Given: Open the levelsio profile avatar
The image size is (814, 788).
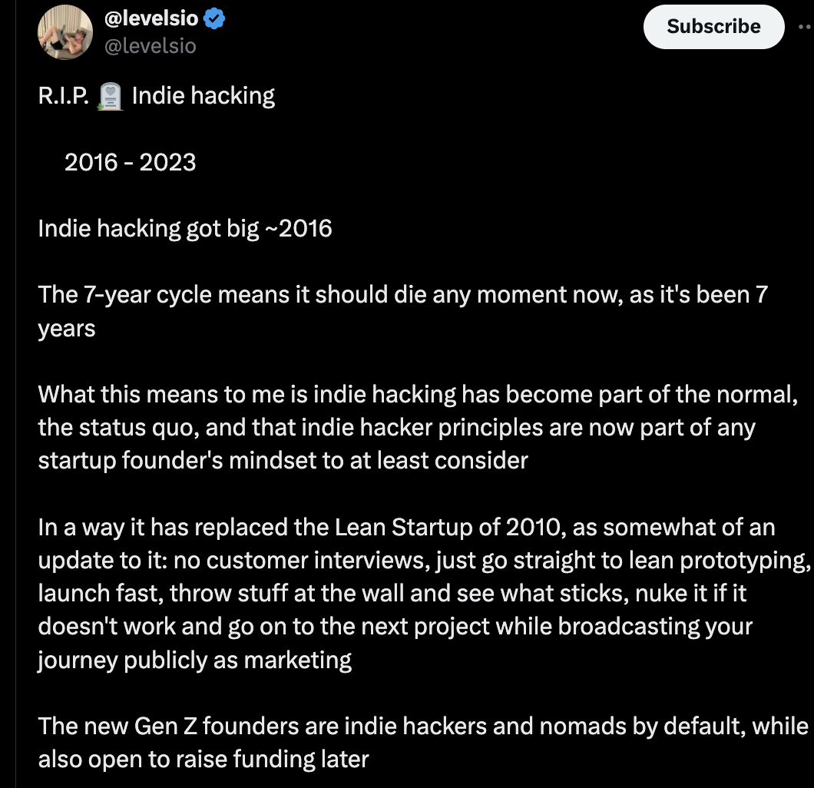Looking at the screenshot, I should [x=65, y=31].
